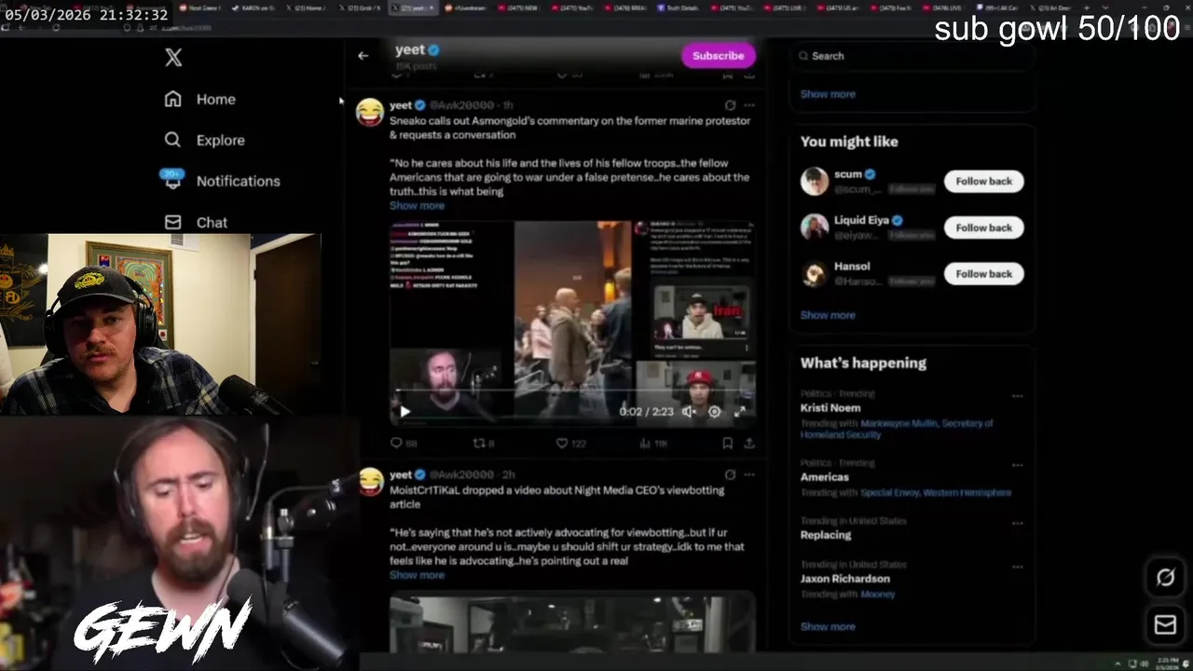Click the Search field

(x=912, y=56)
